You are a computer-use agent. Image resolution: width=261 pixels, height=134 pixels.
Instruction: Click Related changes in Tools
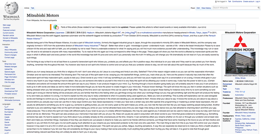(x=11, y=67)
